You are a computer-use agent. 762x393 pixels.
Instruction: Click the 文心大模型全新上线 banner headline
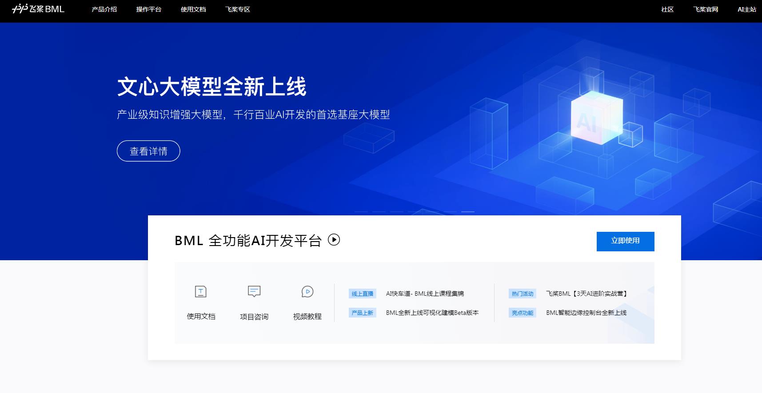coord(212,87)
